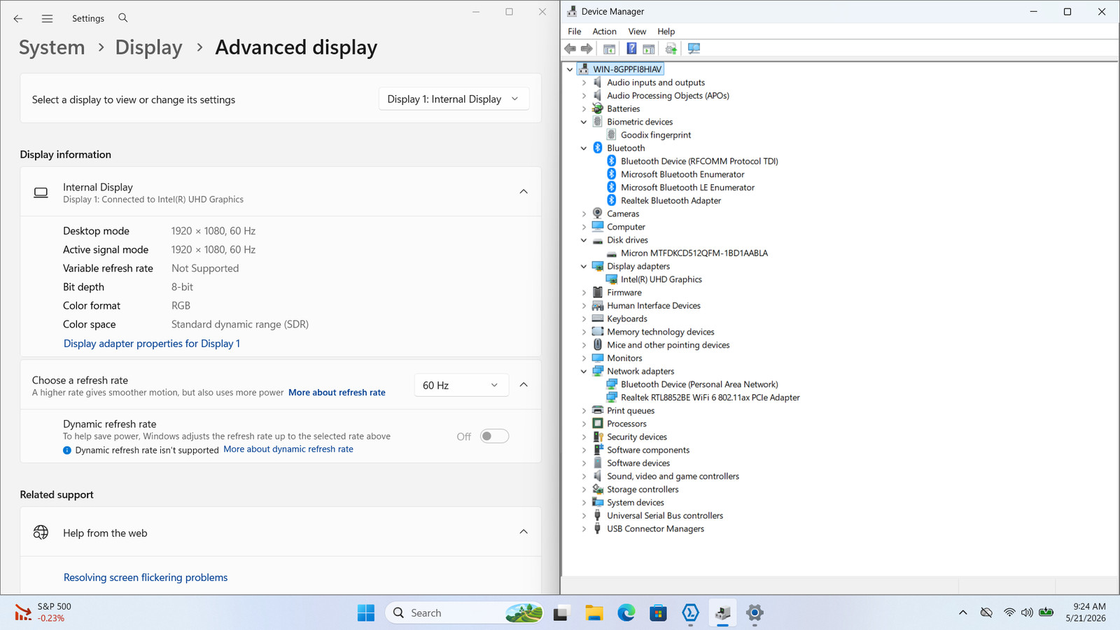Click the Bluetooth category icon

598,148
